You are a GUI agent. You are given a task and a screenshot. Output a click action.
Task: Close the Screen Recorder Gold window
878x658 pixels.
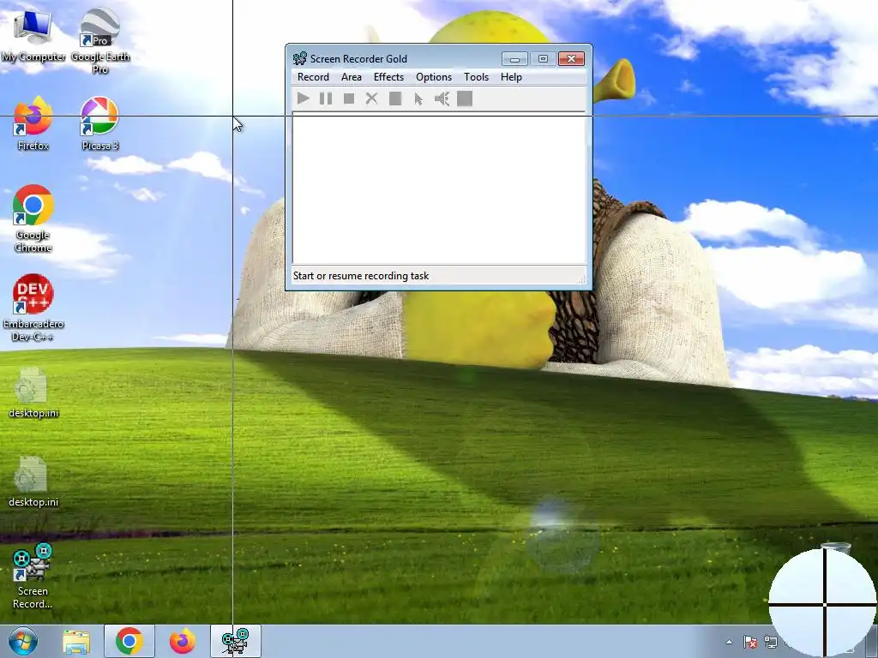571,59
